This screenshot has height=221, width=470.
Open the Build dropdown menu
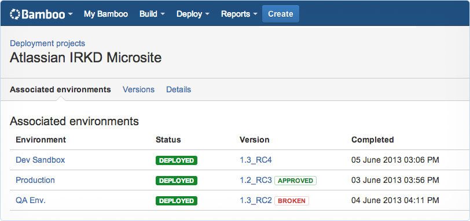(x=152, y=14)
